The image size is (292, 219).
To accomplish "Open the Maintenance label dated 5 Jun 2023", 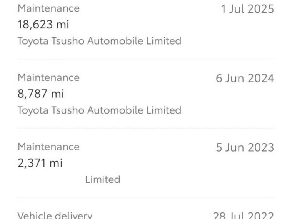I will pyautogui.click(x=48, y=147).
